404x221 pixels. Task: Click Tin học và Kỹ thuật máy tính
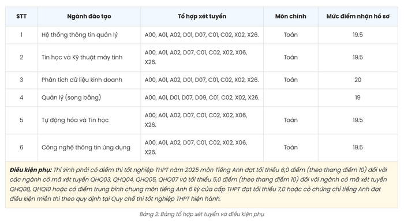[82, 57]
